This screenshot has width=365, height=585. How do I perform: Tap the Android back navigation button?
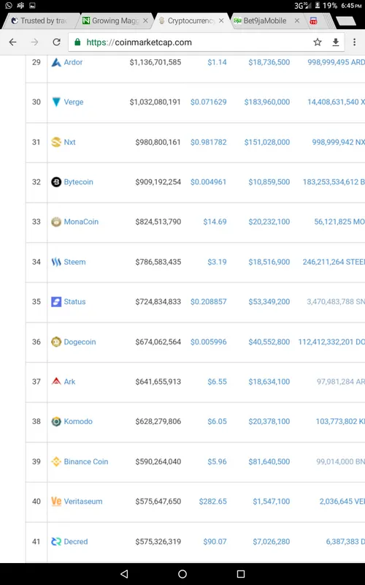124,574
